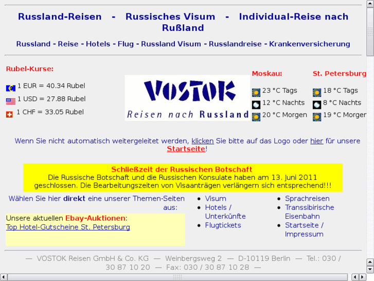Click St. Petersburg sun icon for 19 °C Morgen
The width and height of the screenshot is (374, 281).
click(x=317, y=117)
